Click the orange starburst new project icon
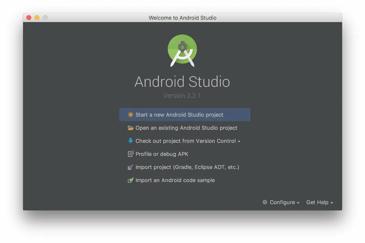 [130, 115]
